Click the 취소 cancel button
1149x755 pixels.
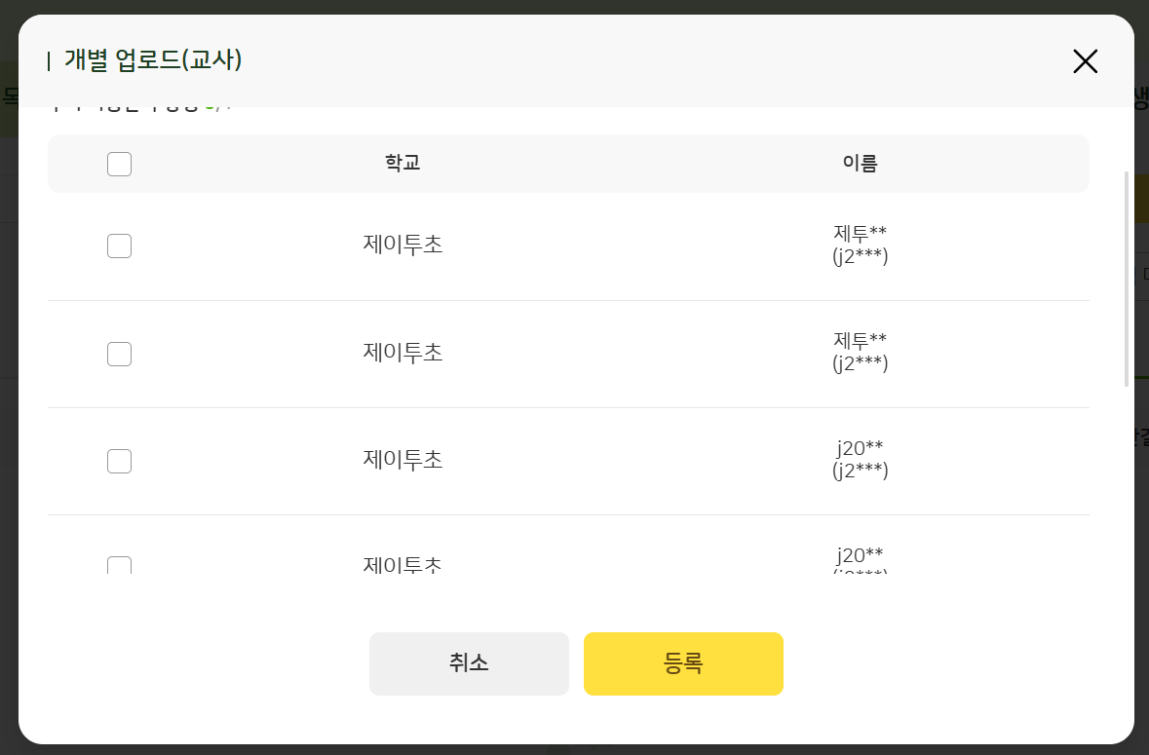coord(469,663)
